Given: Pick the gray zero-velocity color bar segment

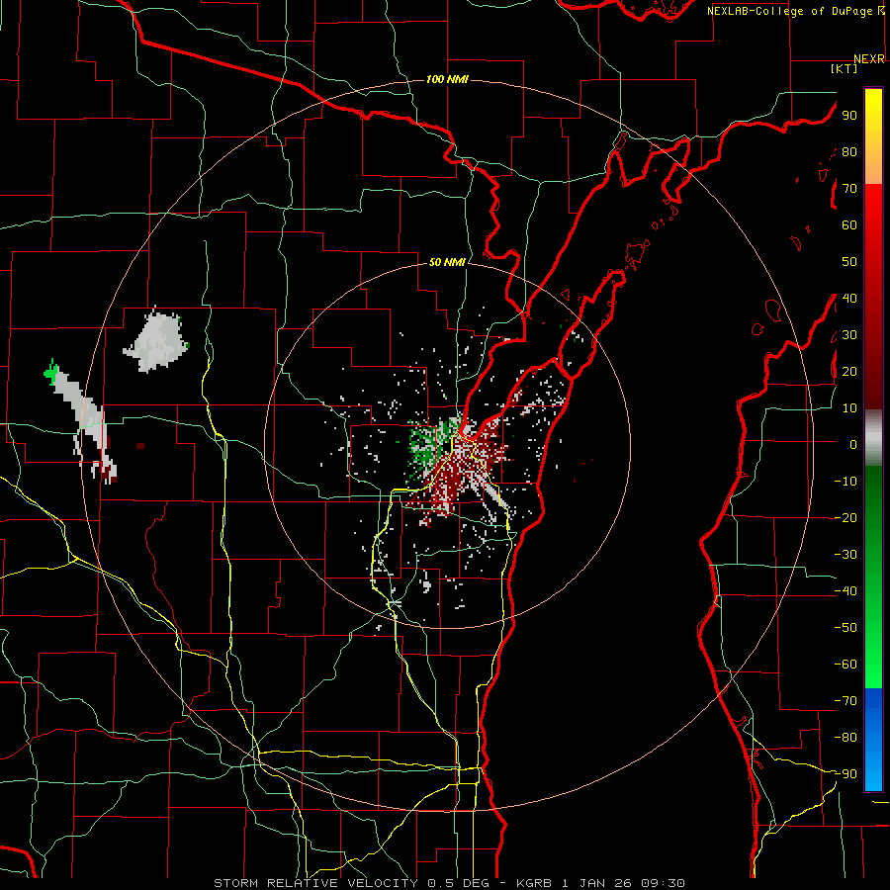Looking at the screenshot, I should tap(873, 438).
